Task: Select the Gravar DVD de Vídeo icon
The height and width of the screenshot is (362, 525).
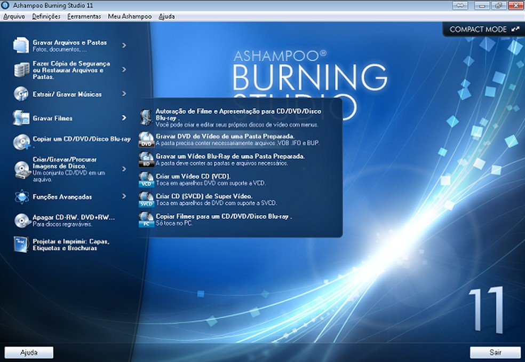Action: pos(146,140)
